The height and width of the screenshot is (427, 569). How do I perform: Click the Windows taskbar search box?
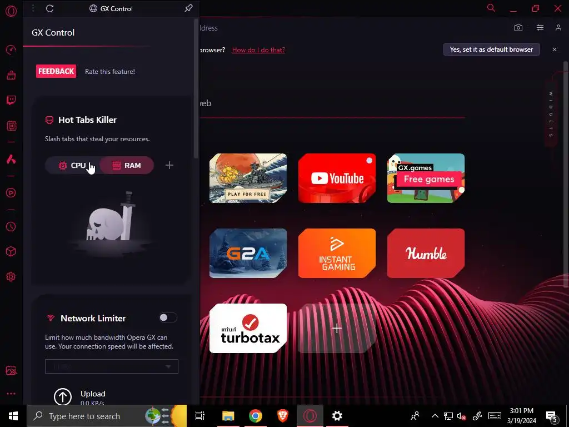pos(107,416)
